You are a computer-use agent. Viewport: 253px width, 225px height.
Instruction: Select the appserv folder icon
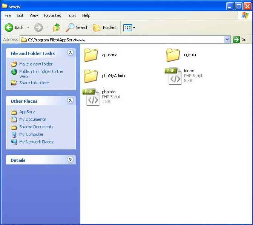(x=91, y=55)
